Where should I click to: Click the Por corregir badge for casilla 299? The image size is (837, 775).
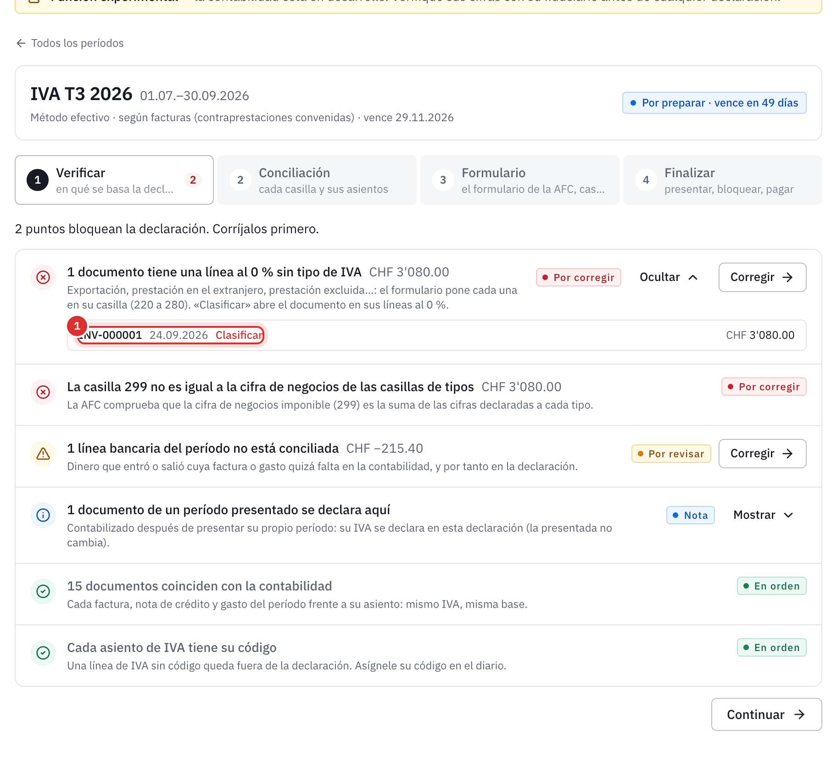tap(764, 387)
